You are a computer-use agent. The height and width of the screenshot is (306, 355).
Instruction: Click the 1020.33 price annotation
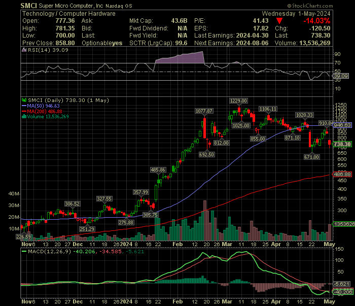point(304,115)
